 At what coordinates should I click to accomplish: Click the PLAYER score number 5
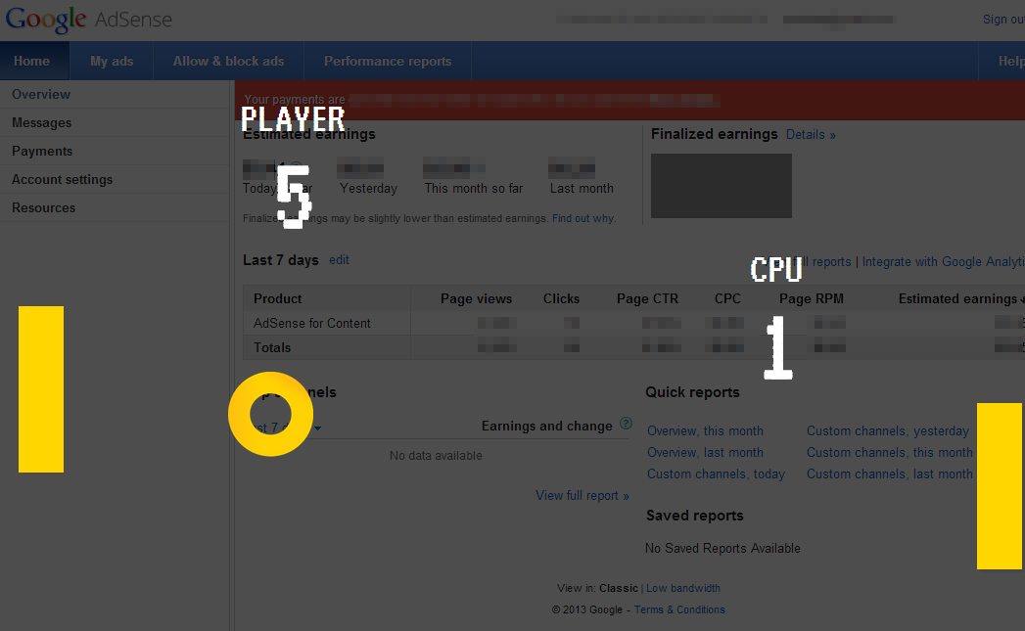pyautogui.click(x=293, y=197)
